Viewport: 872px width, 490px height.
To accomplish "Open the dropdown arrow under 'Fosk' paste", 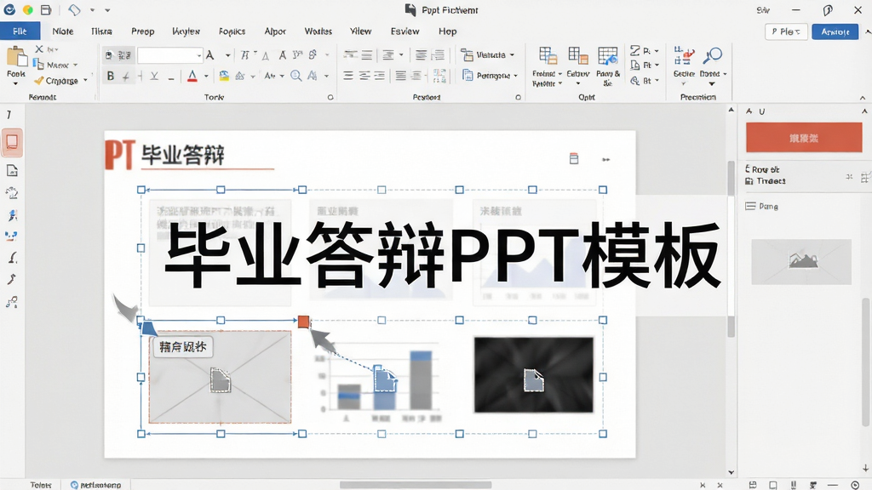I will coord(15,84).
